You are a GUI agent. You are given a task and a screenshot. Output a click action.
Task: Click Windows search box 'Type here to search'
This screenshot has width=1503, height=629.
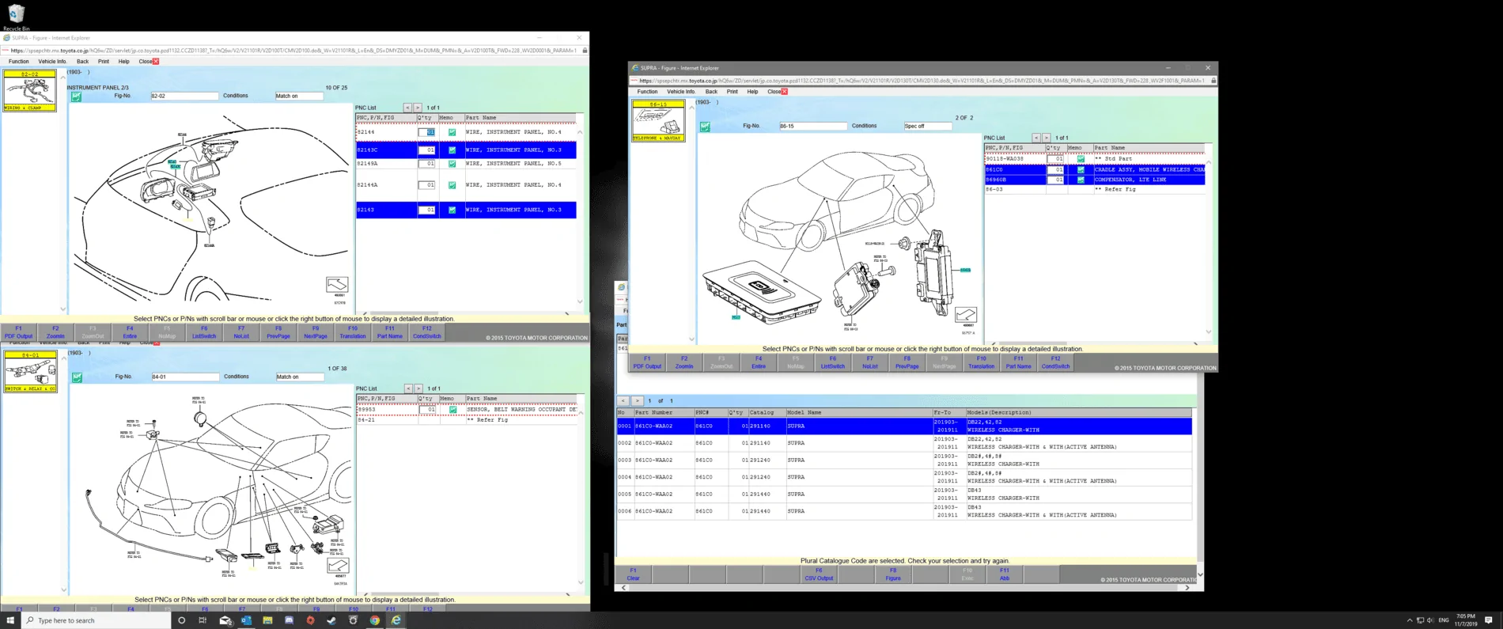(97, 620)
